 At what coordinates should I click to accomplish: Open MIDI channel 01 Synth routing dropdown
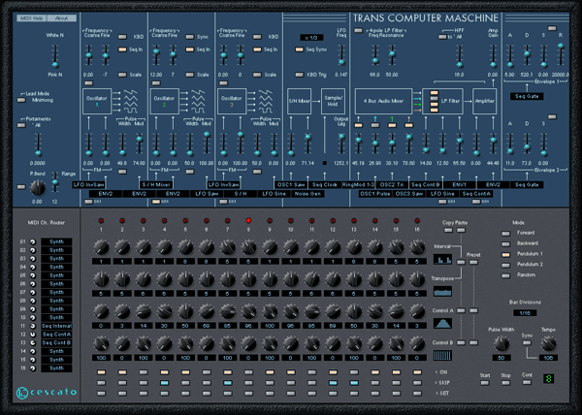(x=56, y=241)
